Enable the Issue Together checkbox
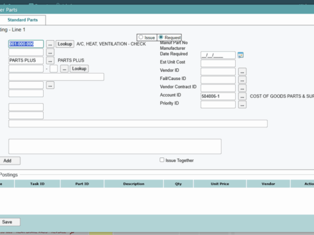 pos(162,160)
